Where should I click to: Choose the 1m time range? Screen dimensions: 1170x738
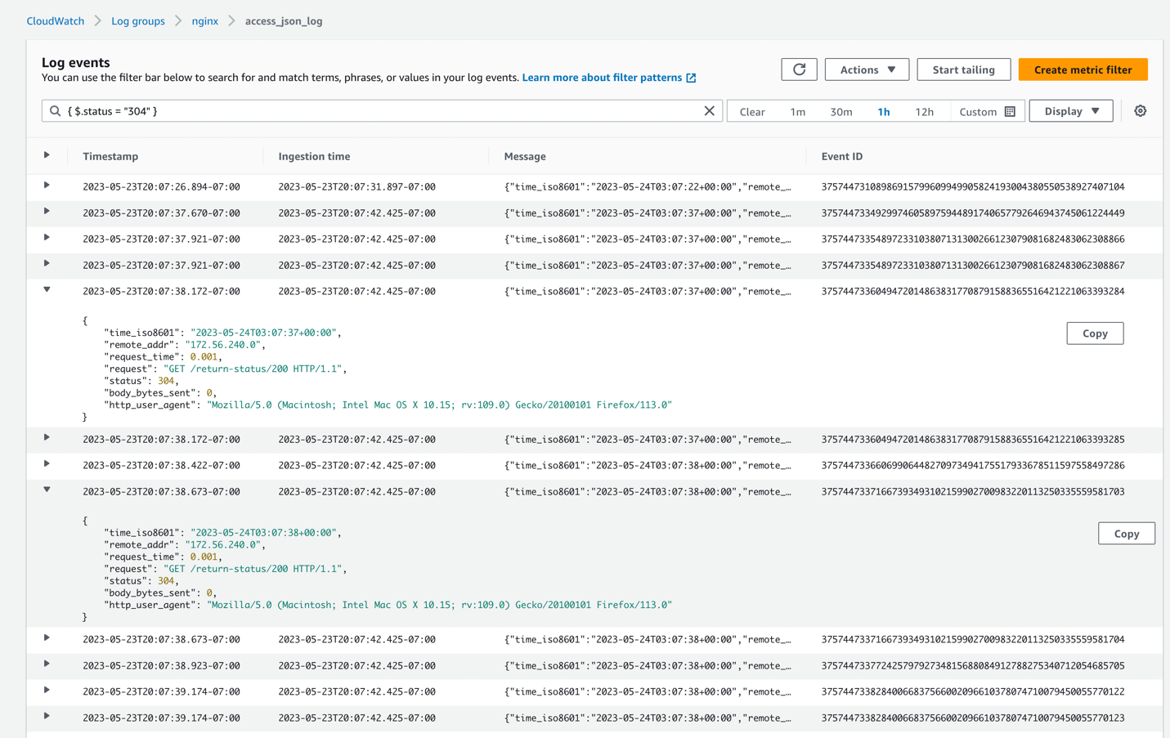797,112
